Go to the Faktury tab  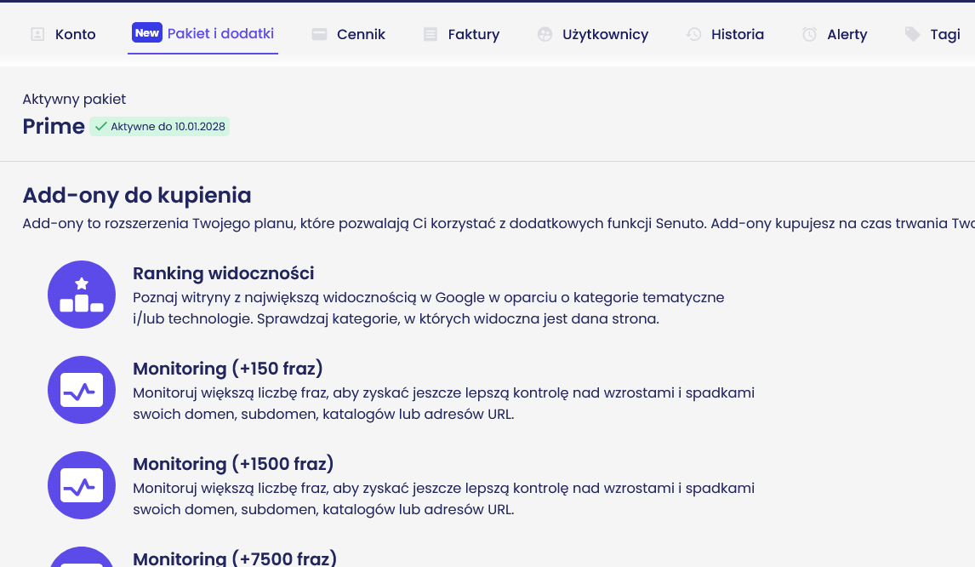tap(473, 34)
